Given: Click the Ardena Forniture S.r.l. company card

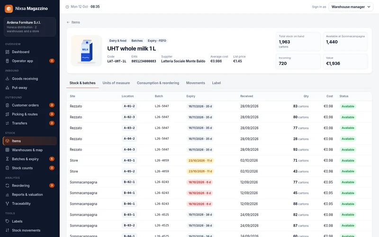Looking at the screenshot, I should [x=30, y=27].
